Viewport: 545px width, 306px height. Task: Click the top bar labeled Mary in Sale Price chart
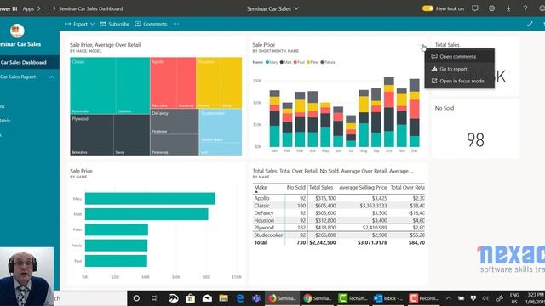(150, 198)
